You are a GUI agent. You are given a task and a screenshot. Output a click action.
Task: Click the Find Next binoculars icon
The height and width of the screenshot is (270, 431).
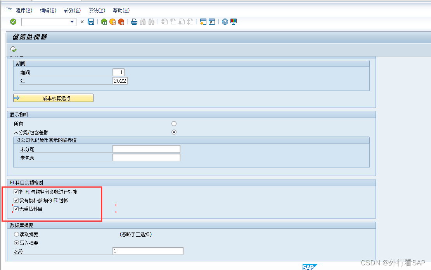pyautogui.click(x=151, y=22)
